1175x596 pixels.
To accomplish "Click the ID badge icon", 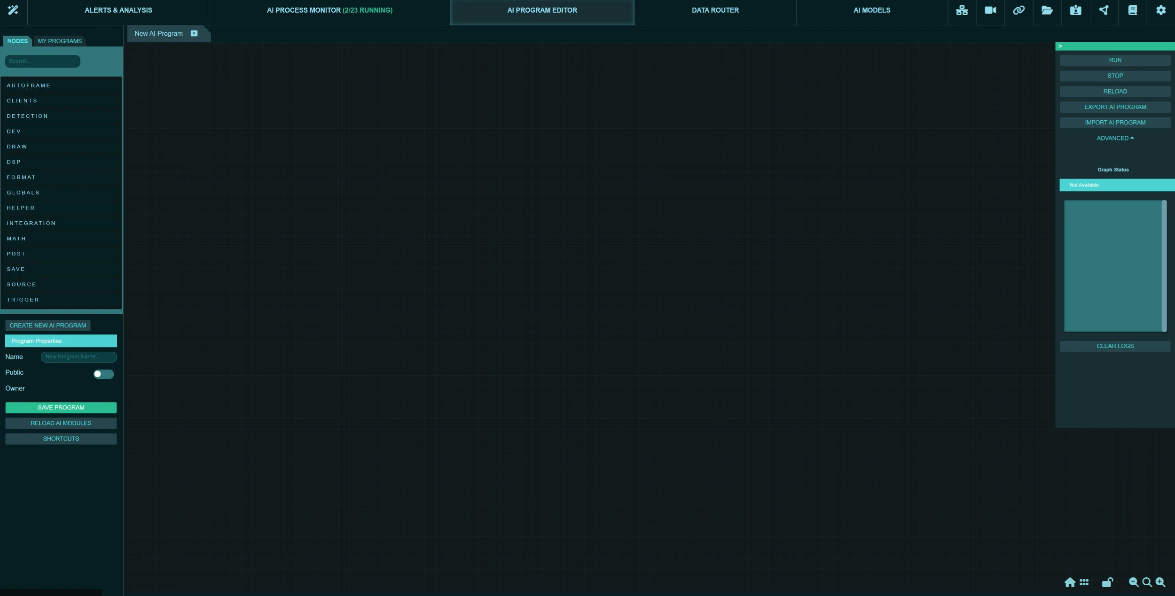I will [x=1075, y=10].
